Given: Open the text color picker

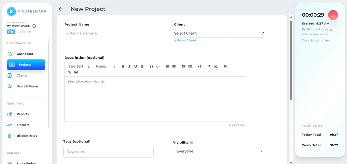Looking at the screenshot, I should click(209, 67).
